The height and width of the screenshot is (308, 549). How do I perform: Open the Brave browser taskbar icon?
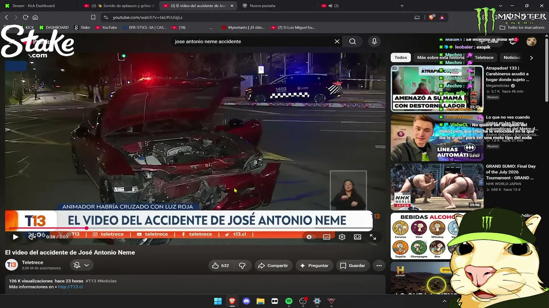pyautogui.click(x=232, y=301)
